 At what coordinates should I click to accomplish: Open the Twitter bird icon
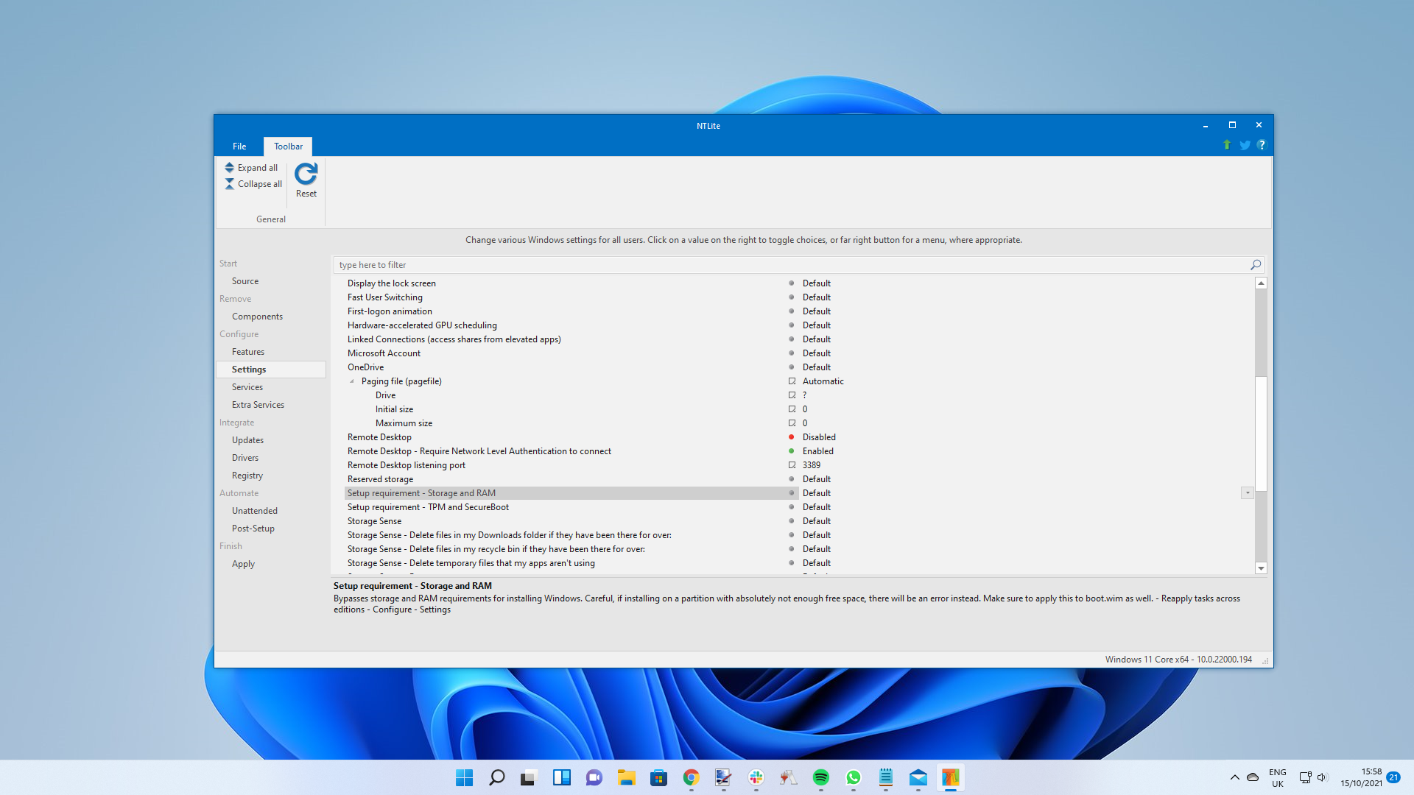coord(1245,145)
